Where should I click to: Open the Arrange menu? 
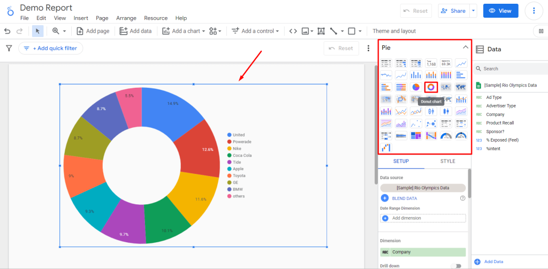pyautogui.click(x=126, y=18)
